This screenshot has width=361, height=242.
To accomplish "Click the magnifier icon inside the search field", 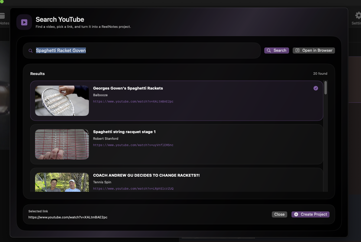I will tap(30, 51).
